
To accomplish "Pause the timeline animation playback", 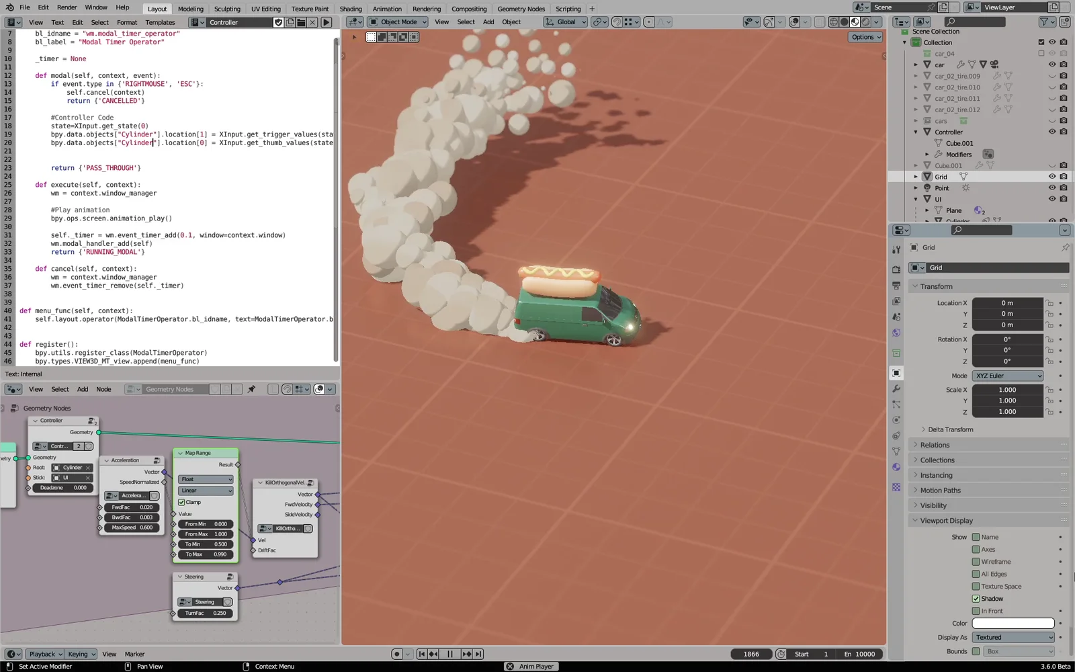I will (x=449, y=654).
